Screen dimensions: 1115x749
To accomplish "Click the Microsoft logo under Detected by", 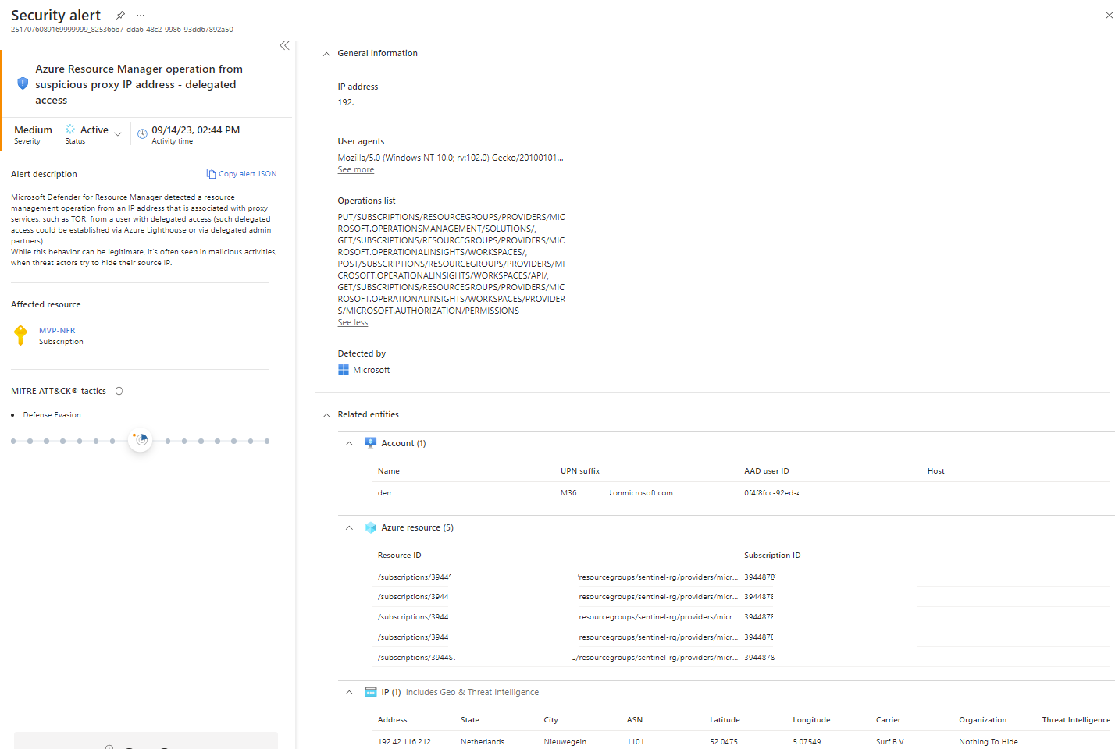I will point(344,370).
